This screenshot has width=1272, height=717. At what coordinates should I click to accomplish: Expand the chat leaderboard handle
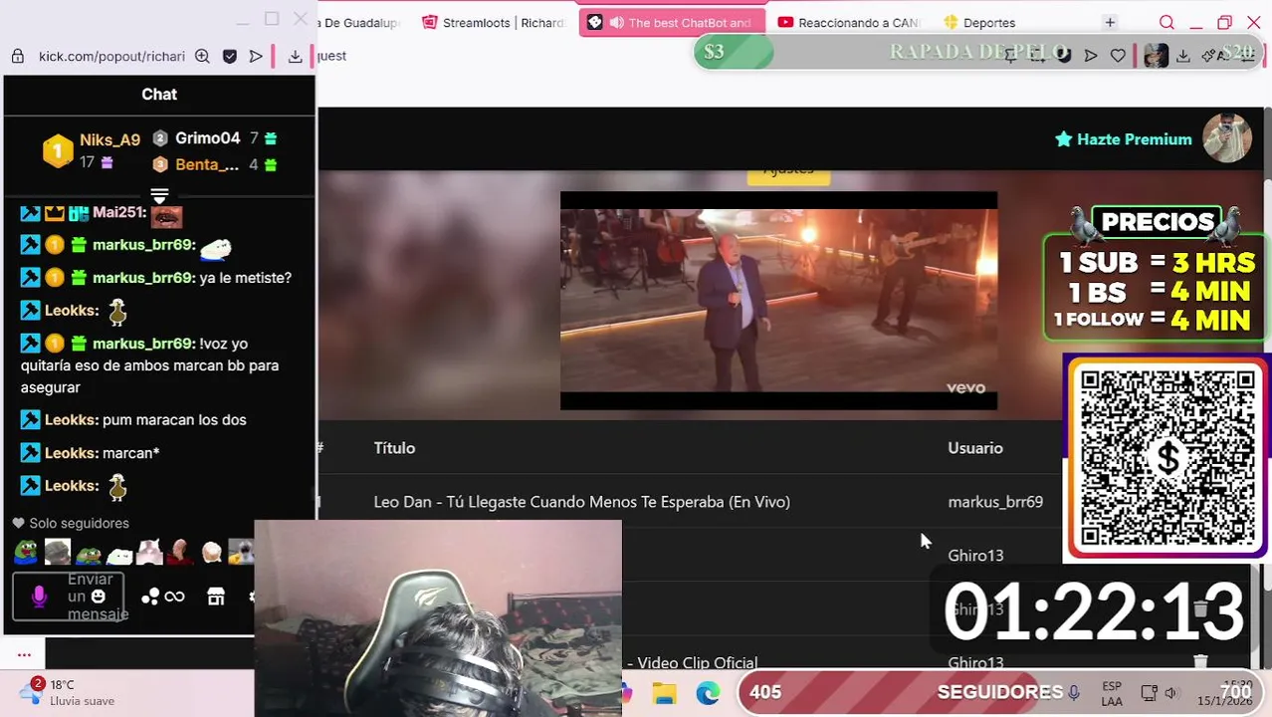coord(159,194)
